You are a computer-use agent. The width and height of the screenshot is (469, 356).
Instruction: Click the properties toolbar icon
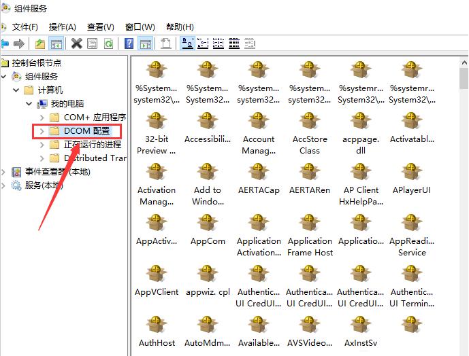point(92,43)
